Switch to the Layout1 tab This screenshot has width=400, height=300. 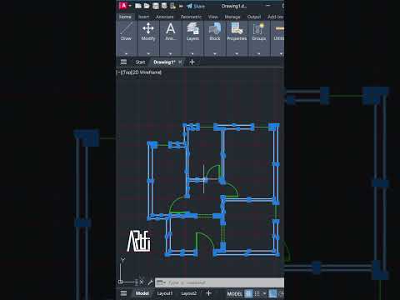[x=165, y=293]
